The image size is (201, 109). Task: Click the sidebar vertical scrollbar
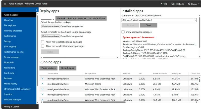click(x=37, y=51)
